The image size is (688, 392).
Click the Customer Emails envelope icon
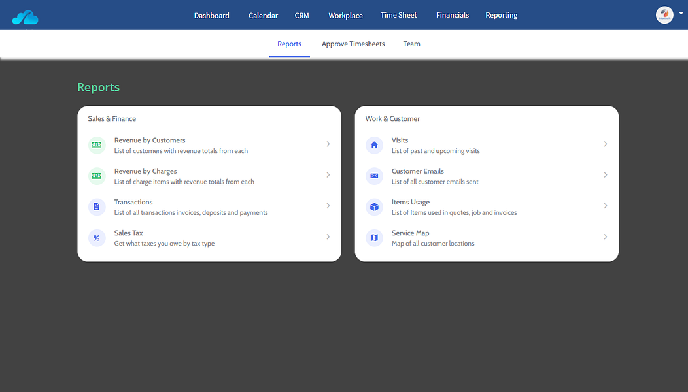pos(374,176)
